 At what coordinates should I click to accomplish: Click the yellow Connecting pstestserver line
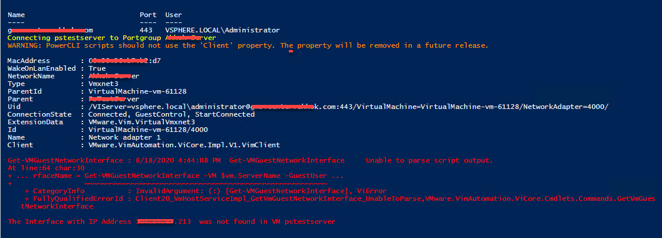tap(112, 38)
